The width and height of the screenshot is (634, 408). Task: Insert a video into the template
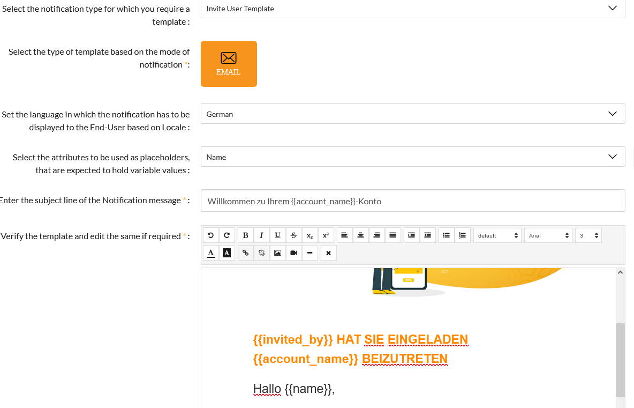pos(293,253)
